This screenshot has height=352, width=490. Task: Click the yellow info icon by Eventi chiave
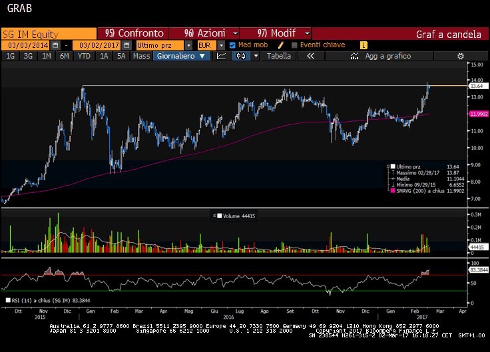364,45
